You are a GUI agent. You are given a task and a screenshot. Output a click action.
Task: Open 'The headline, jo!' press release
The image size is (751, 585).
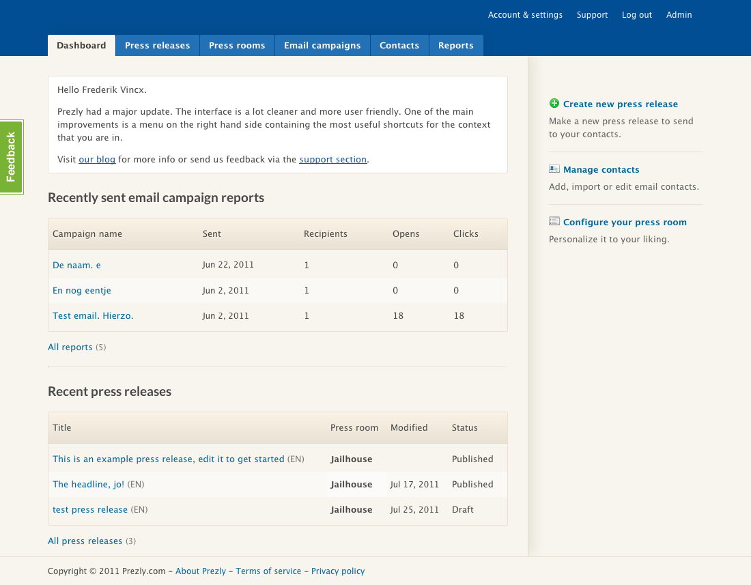pyautogui.click(x=88, y=485)
